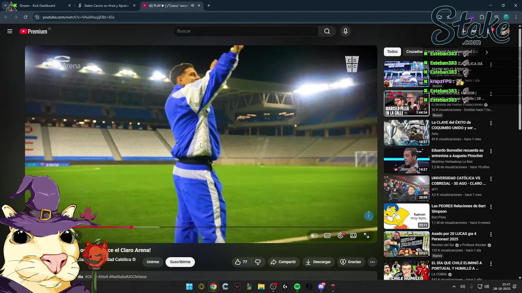Switch to the Stream - Kick Dashboard tab
This screenshot has width=522, height=293.
click(37, 6)
